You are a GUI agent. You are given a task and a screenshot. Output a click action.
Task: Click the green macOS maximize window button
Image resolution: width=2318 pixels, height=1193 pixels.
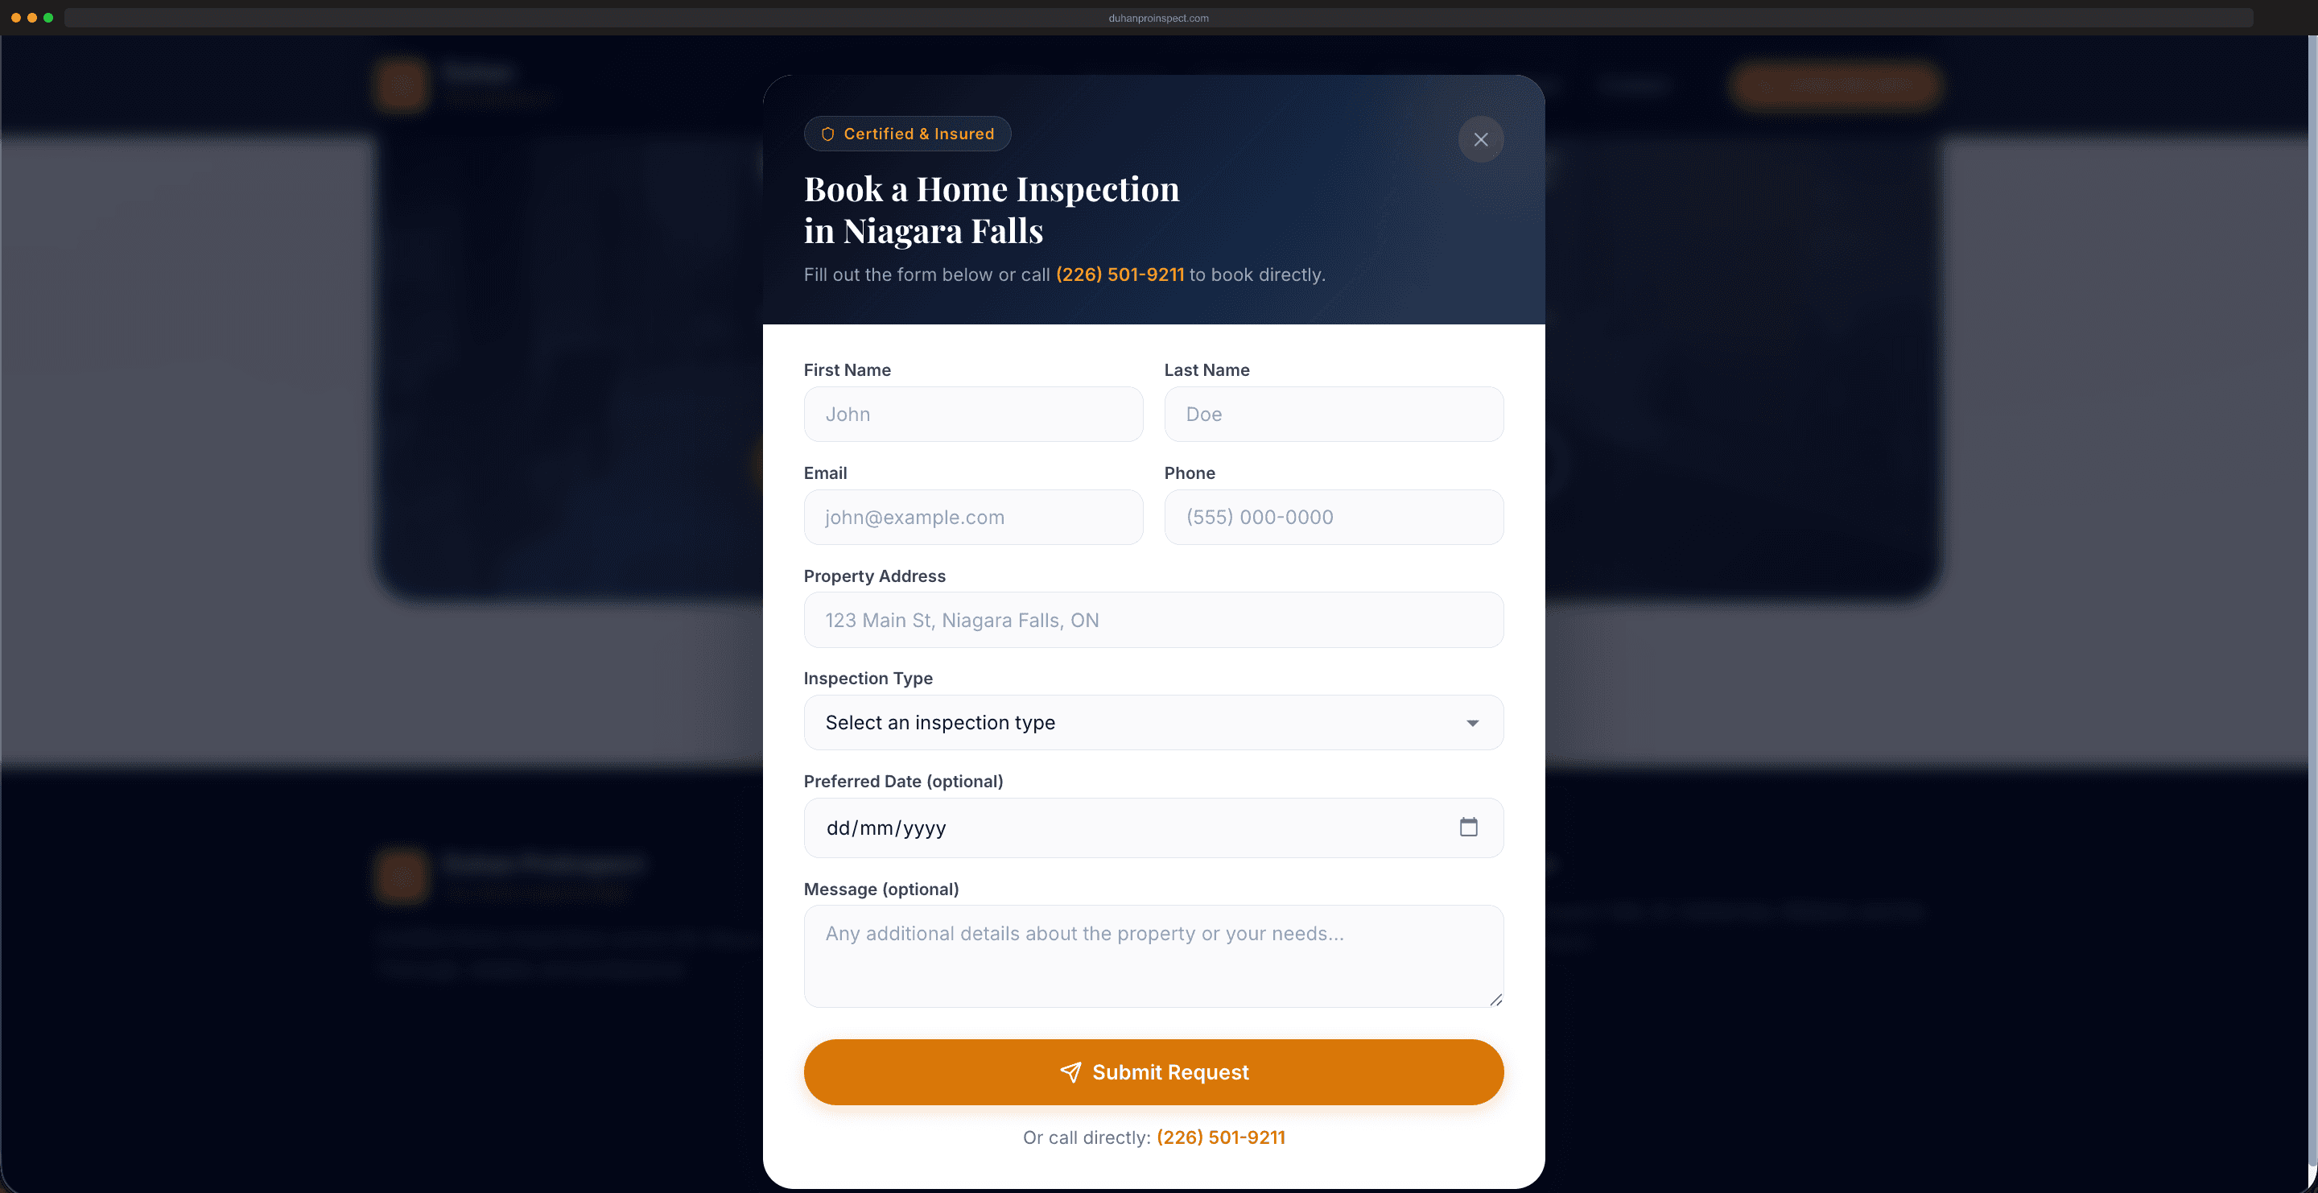click(48, 18)
